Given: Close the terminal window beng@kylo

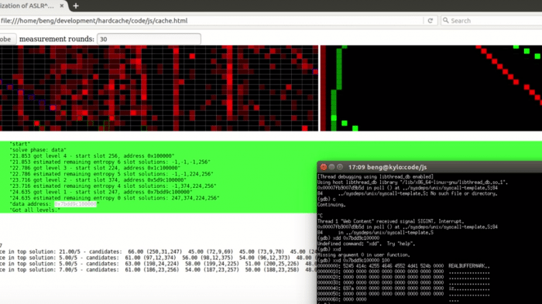Looking at the screenshot, I should pyautogui.click(x=324, y=167).
